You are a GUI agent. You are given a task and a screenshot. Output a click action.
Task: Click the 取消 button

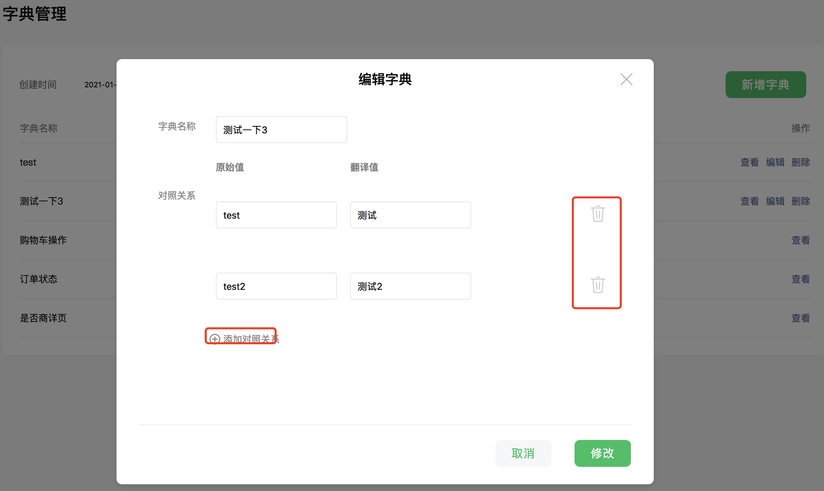click(x=523, y=453)
